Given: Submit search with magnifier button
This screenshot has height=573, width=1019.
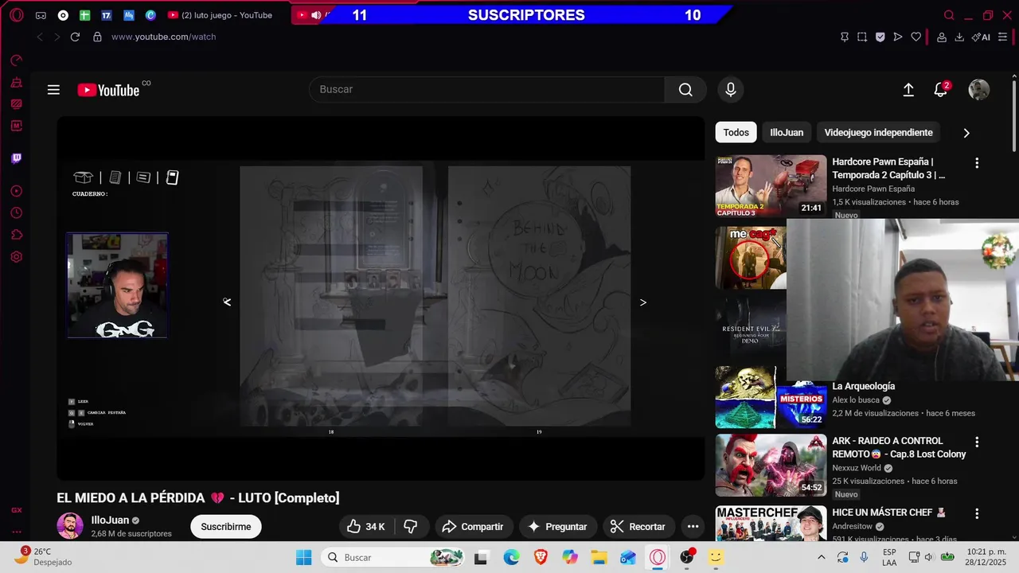Looking at the screenshot, I should (x=685, y=89).
